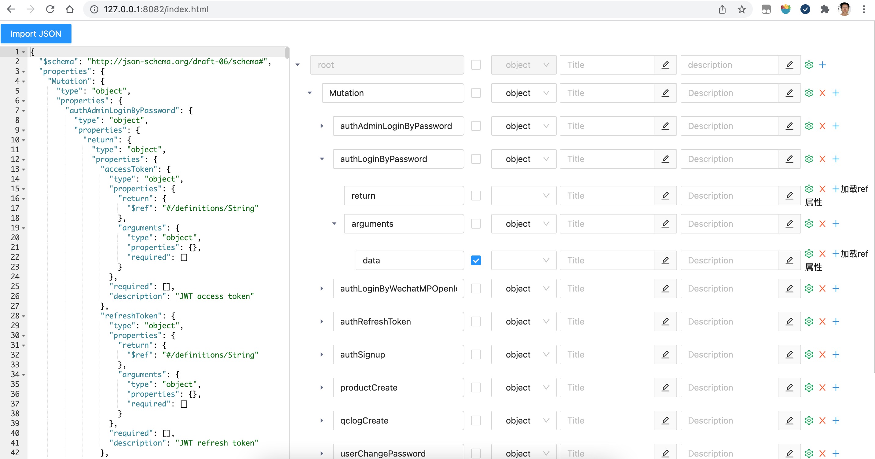Fold line 28 refreshToken in code editor
The height and width of the screenshot is (459, 875).
click(x=24, y=316)
